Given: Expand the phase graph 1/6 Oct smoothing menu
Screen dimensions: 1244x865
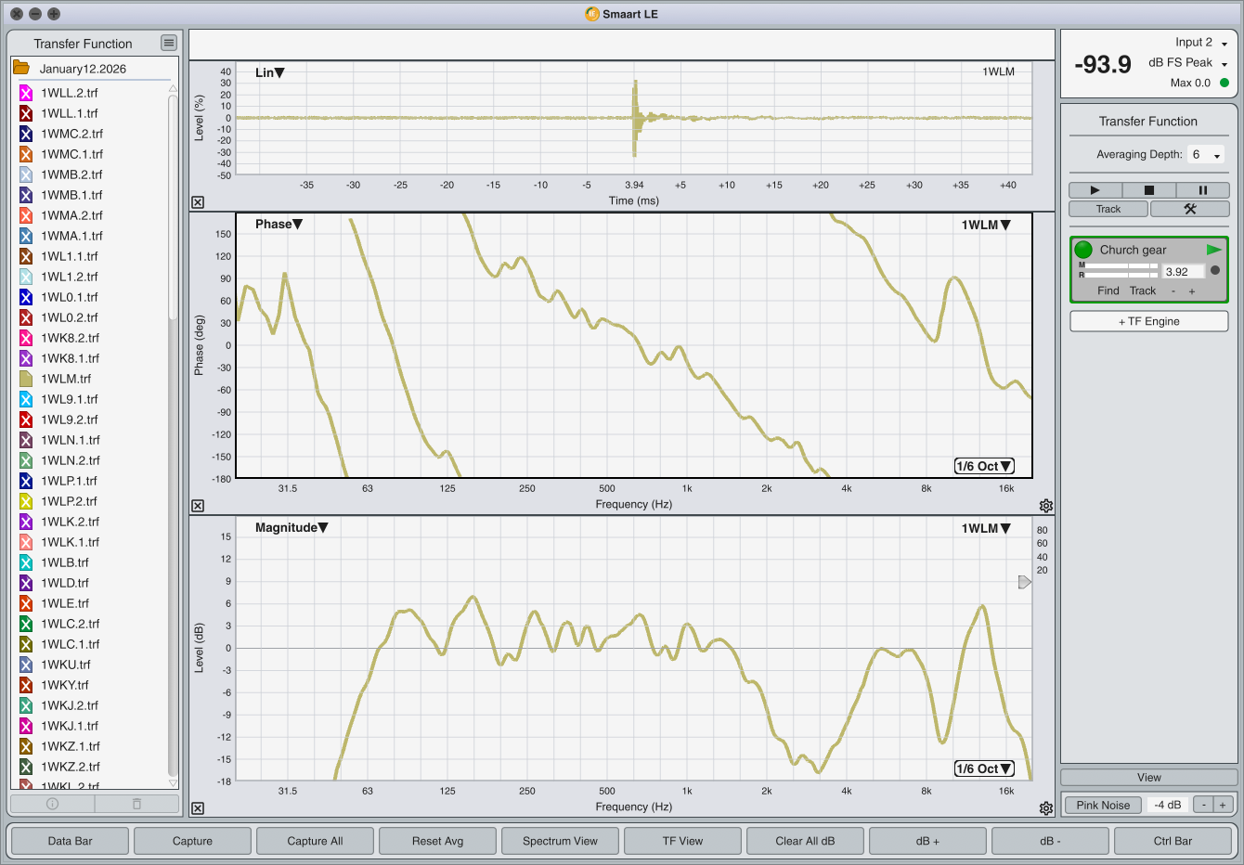Looking at the screenshot, I should click(984, 466).
